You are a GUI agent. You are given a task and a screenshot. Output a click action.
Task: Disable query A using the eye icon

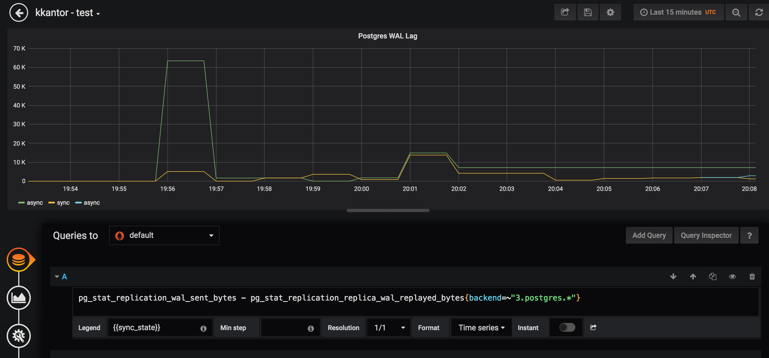[732, 277]
